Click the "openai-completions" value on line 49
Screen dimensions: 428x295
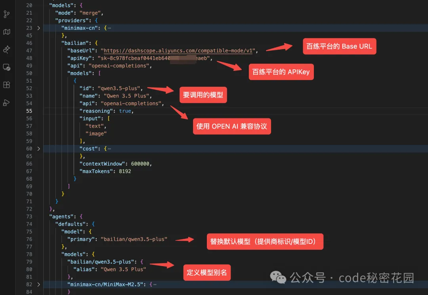tap(119, 66)
